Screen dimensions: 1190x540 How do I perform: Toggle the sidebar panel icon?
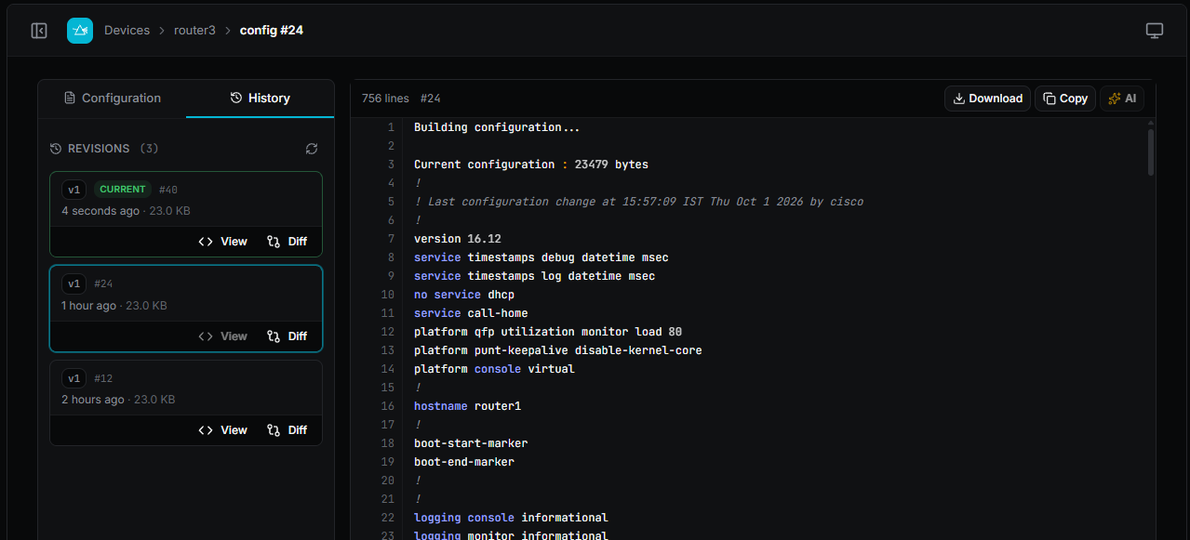(39, 31)
